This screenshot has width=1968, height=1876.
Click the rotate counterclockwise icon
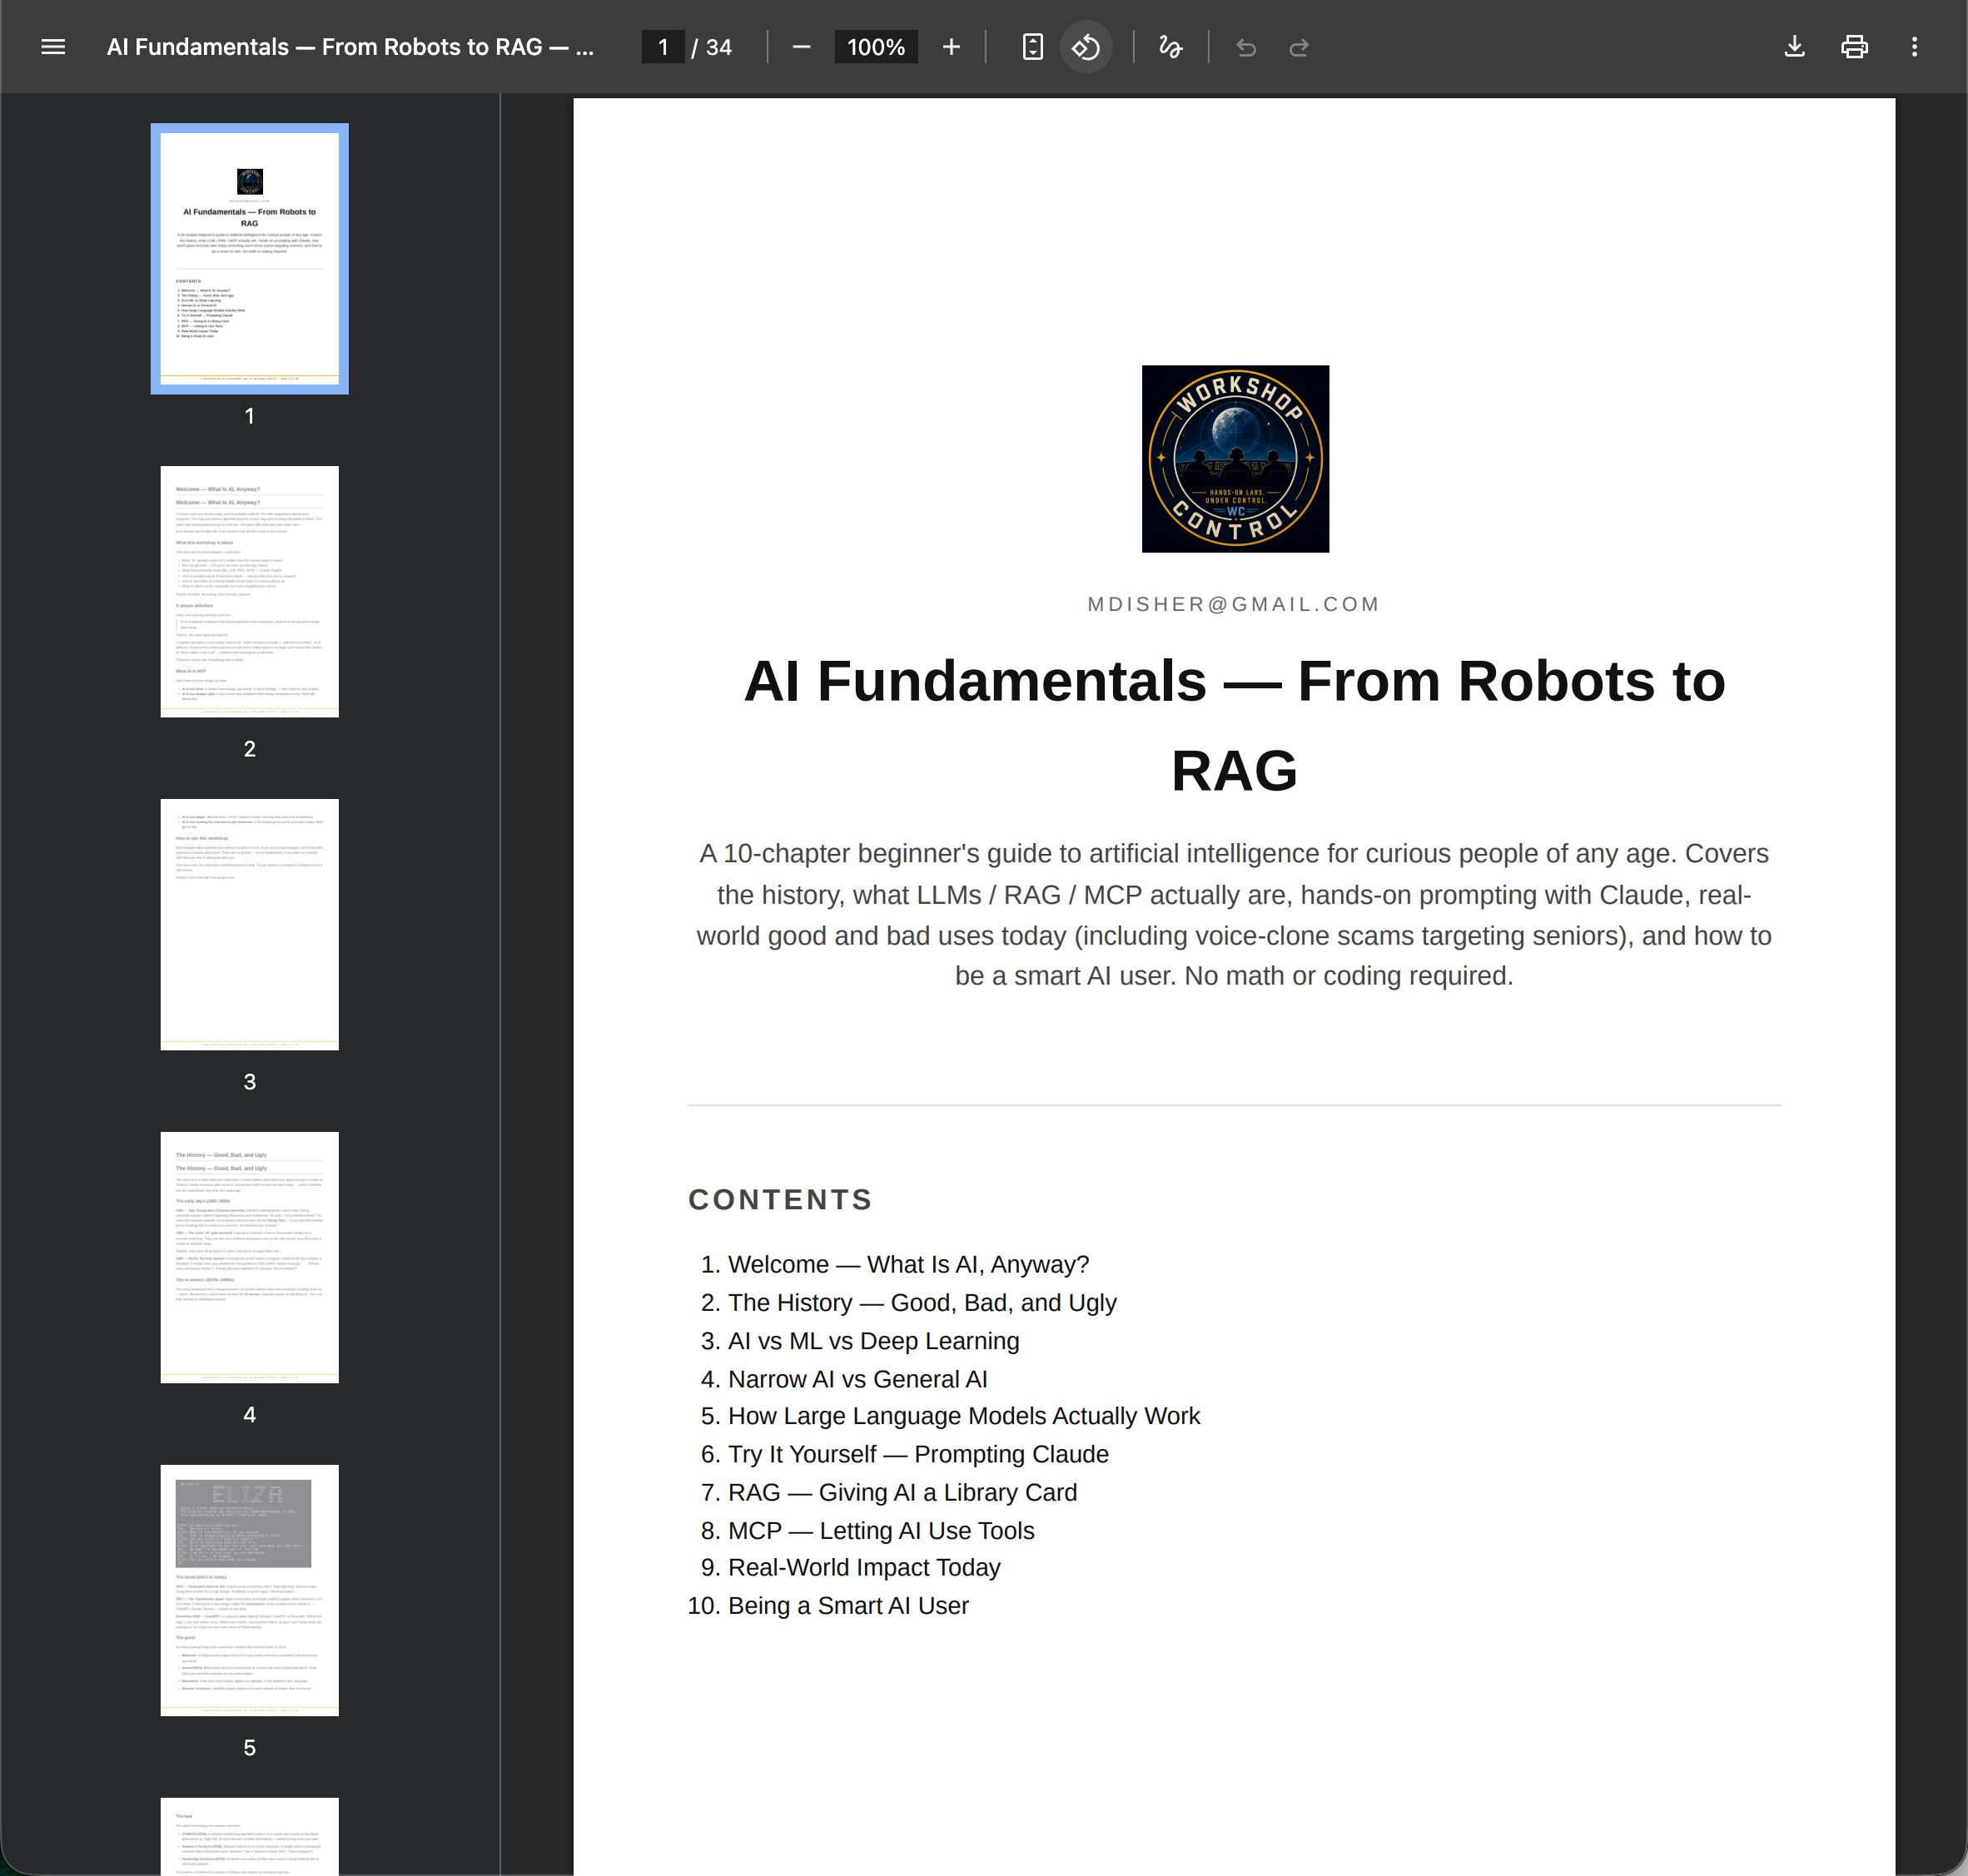pyautogui.click(x=1086, y=47)
